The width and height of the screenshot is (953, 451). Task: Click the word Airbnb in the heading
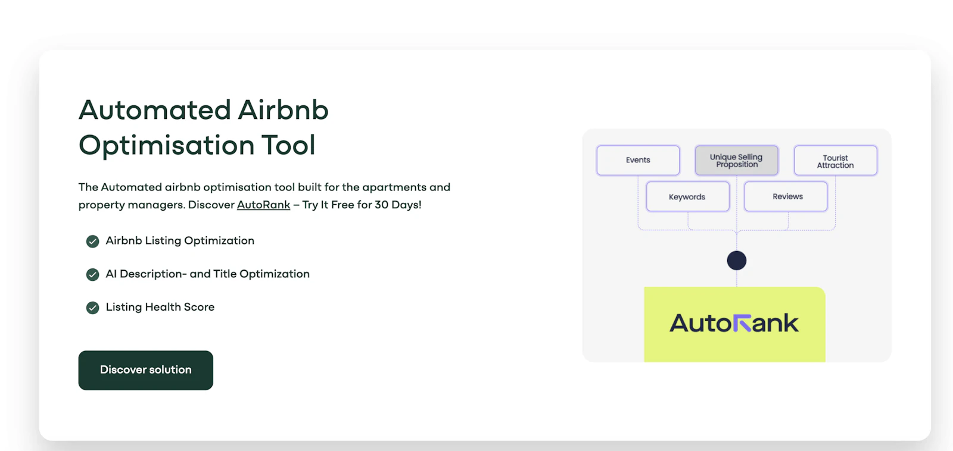(283, 110)
